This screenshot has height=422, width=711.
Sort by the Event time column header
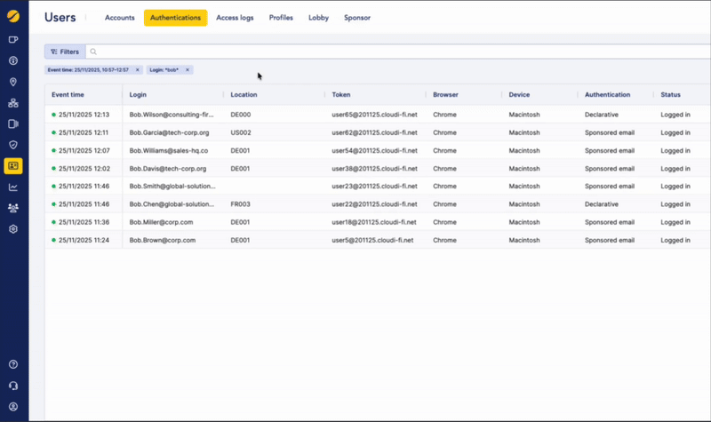68,95
